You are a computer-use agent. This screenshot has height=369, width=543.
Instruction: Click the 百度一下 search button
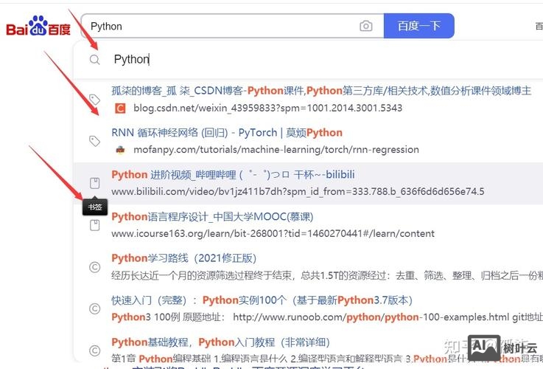pyautogui.click(x=419, y=26)
